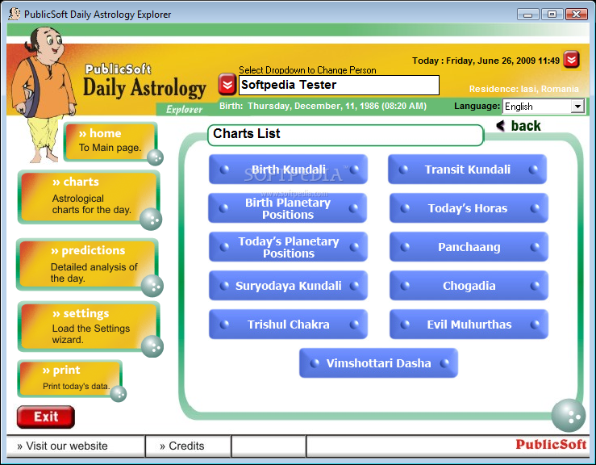Open Today's Planetary Positions

pos(288,247)
